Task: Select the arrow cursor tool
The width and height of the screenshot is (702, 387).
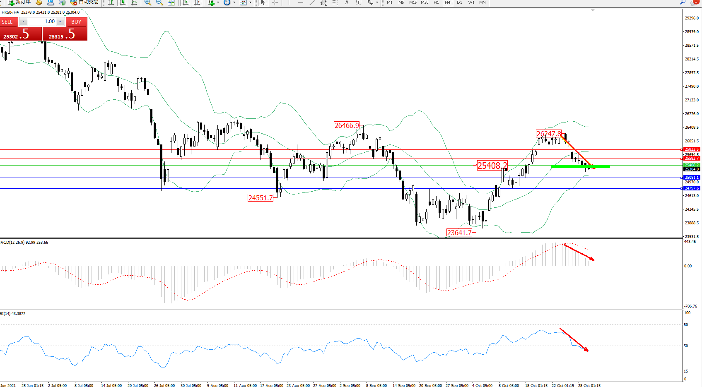Action: [x=263, y=2]
